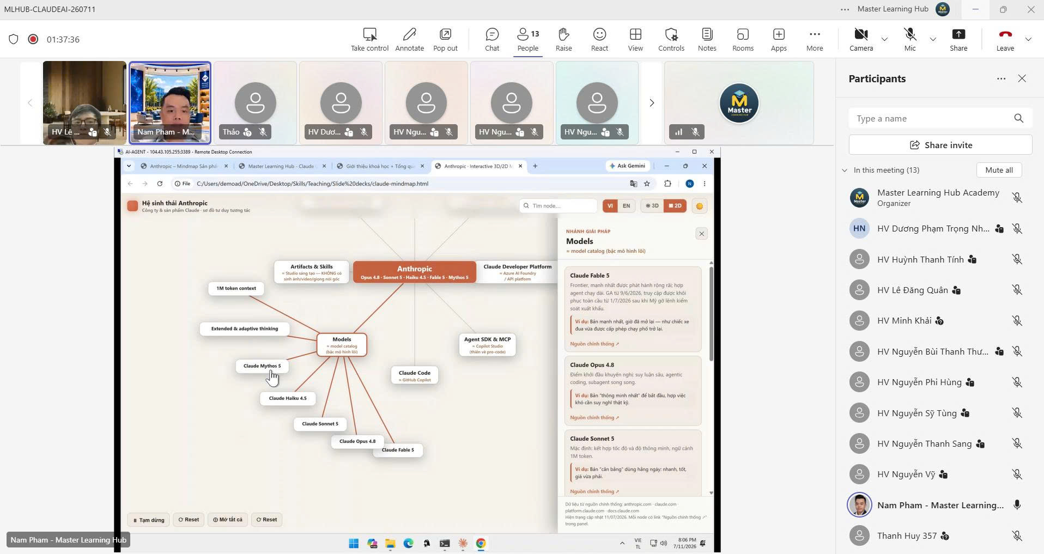Click the mic icon for Nam Pham
The width and height of the screenshot is (1044, 554).
1017,505
